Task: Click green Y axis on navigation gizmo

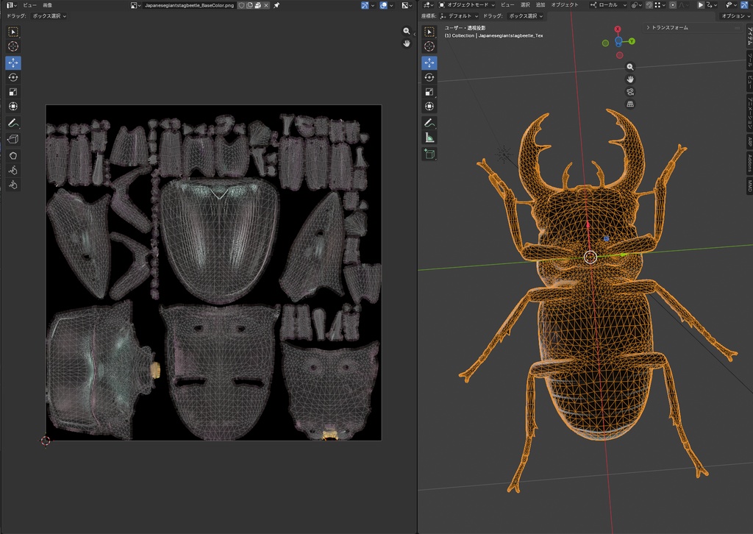Action: 632,41
